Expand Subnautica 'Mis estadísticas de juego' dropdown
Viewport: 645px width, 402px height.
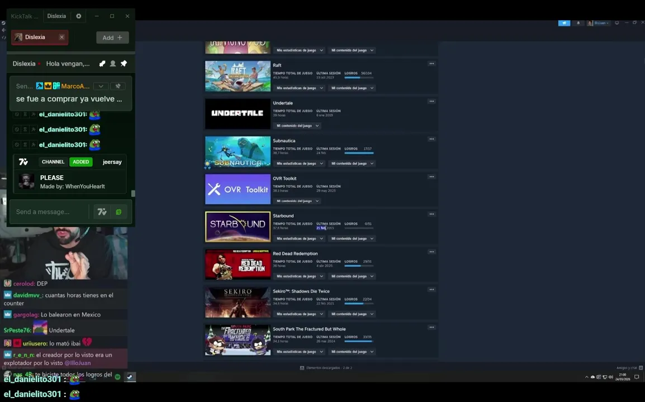click(300, 164)
